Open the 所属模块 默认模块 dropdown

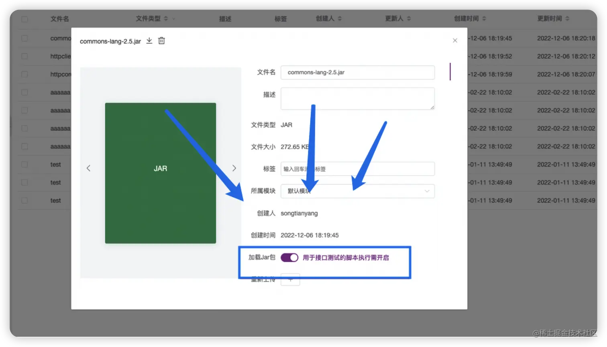[357, 191]
